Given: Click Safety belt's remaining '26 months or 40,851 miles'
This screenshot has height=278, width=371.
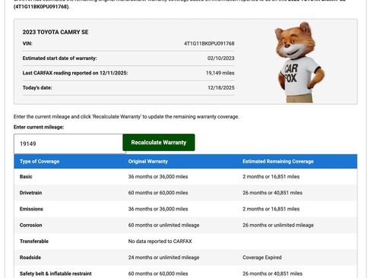Looking at the screenshot, I should (x=272, y=273).
